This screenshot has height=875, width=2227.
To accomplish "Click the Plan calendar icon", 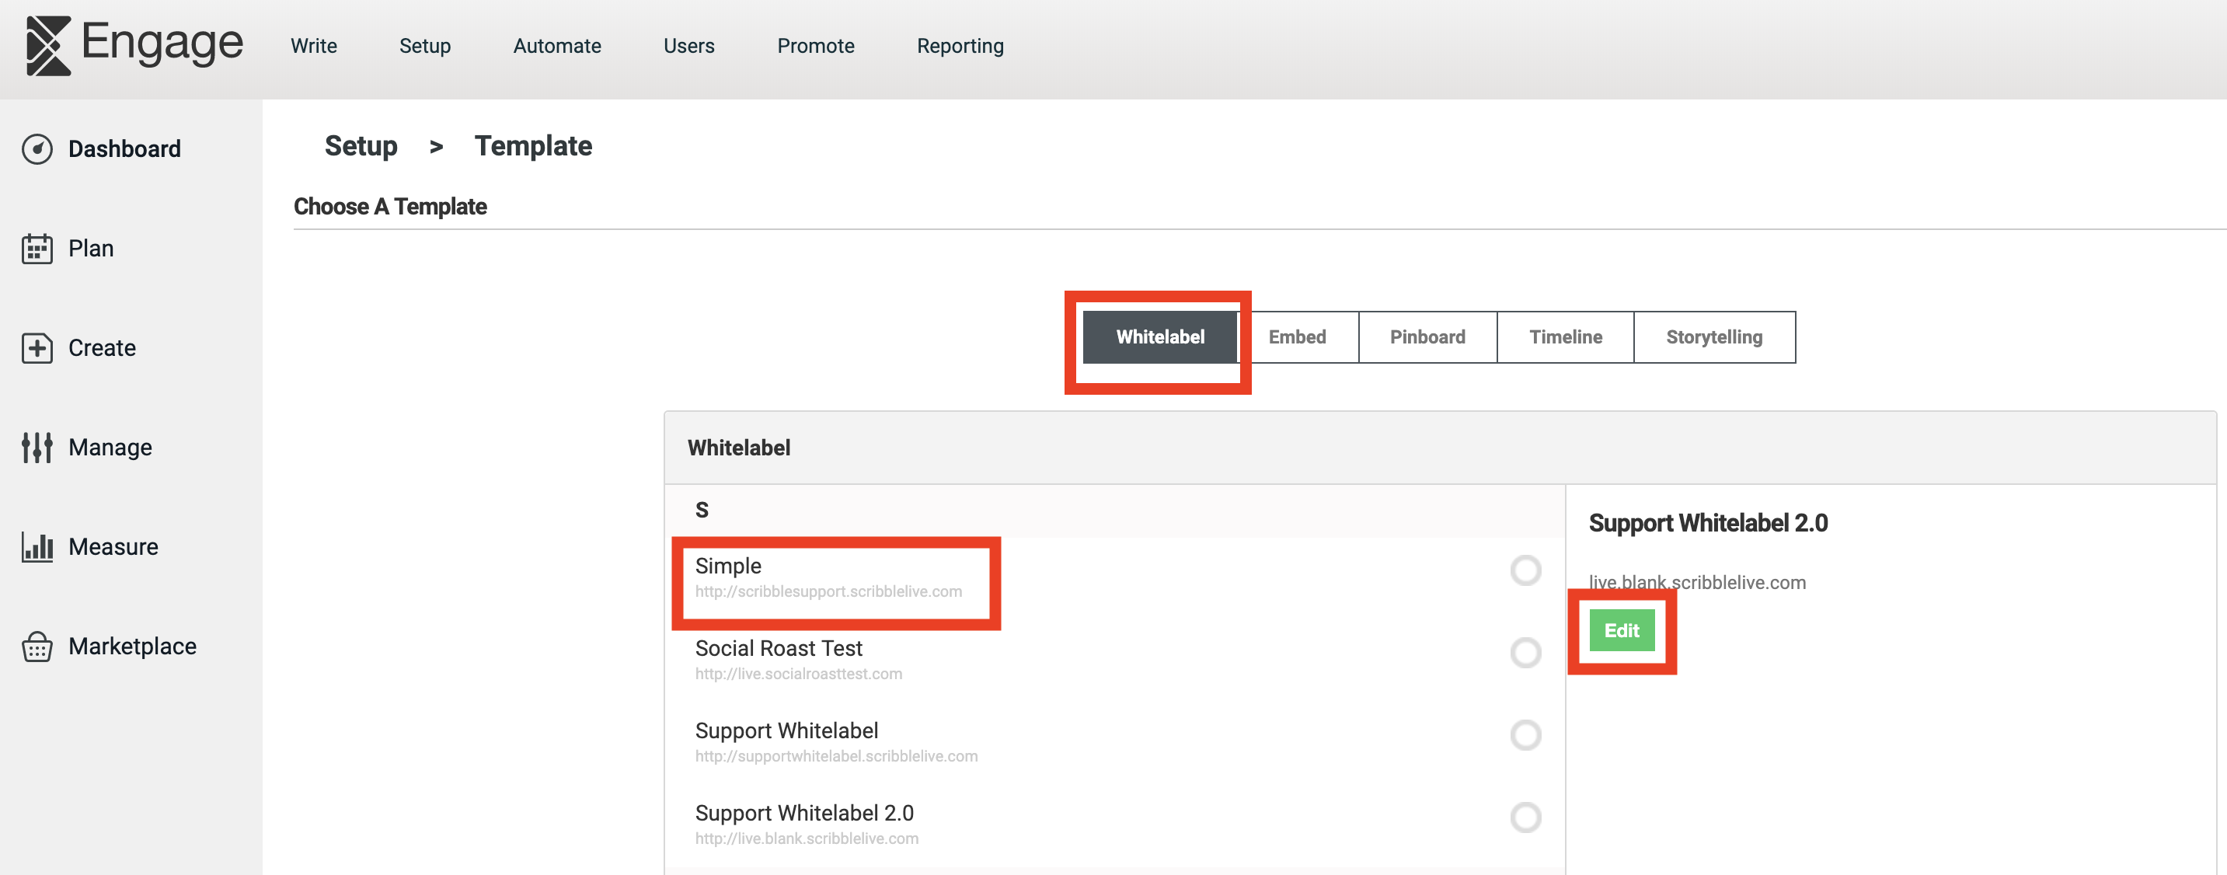I will click(37, 248).
